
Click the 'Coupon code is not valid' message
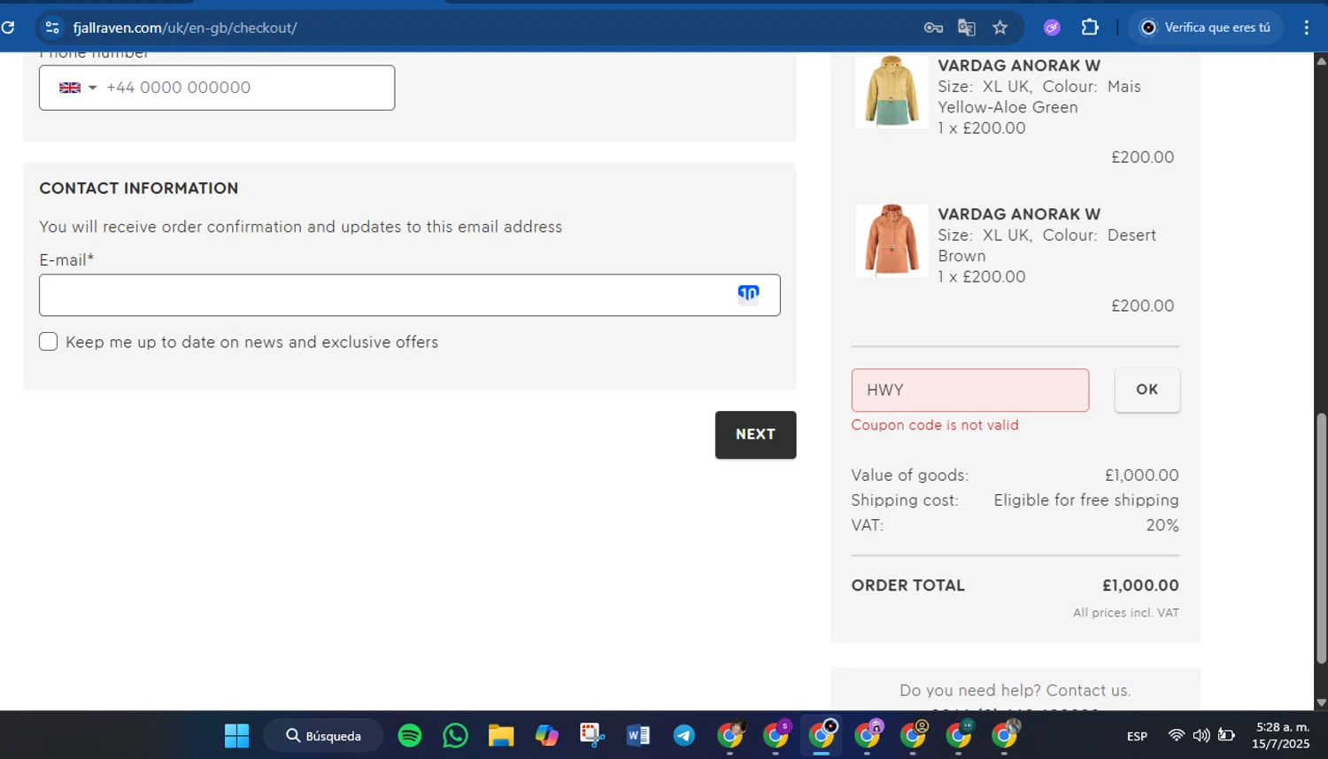click(935, 425)
